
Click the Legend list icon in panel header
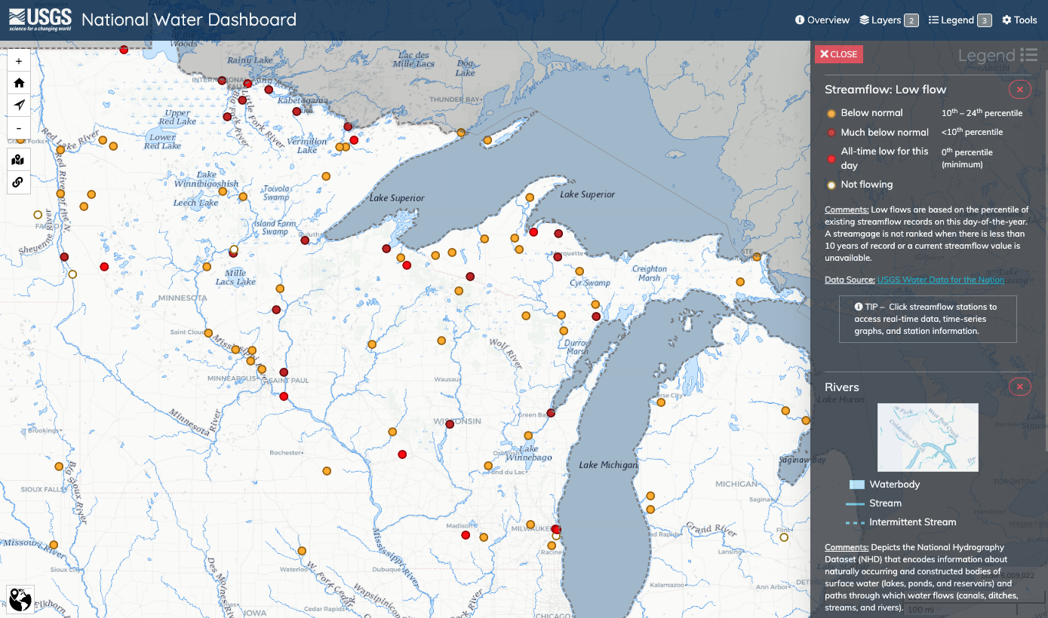(1028, 55)
